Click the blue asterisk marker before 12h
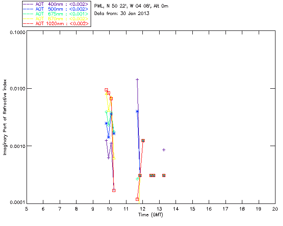This screenshot has height=226, width=283. pos(137,112)
